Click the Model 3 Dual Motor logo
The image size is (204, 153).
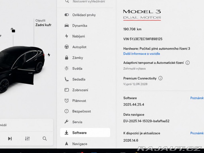(142, 15)
